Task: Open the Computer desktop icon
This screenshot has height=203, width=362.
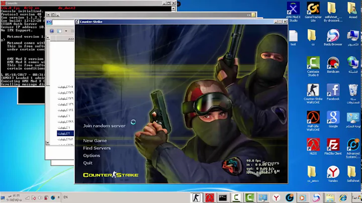Action: pos(353,38)
